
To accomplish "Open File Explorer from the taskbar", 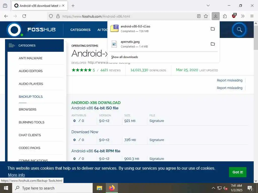I will pos(99,188).
